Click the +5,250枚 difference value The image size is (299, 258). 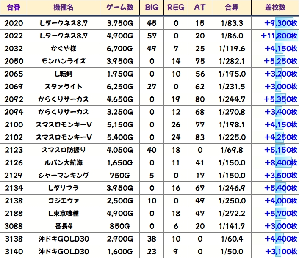point(281,61)
